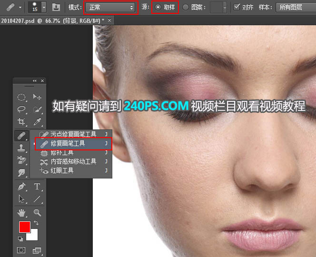This screenshot has height=257, width=316.
Task: Select the 图案 source radio button
Action: coord(186,8)
